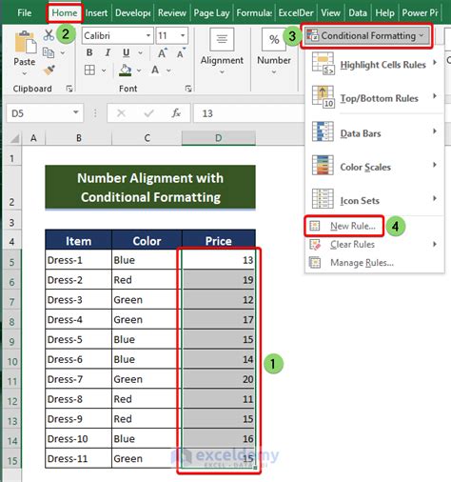Expand Color Scales submenu arrow
The image size is (451, 482).
coord(435,165)
